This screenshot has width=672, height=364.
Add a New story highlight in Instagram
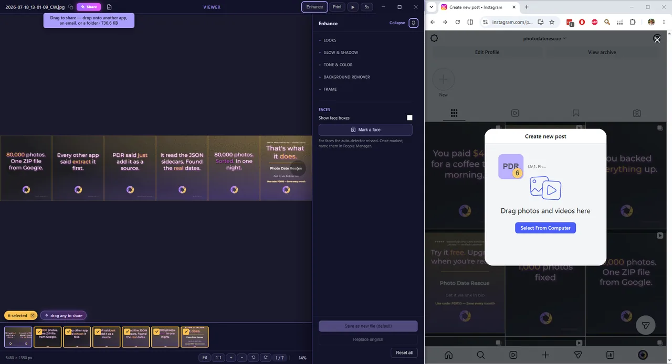[444, 79]
